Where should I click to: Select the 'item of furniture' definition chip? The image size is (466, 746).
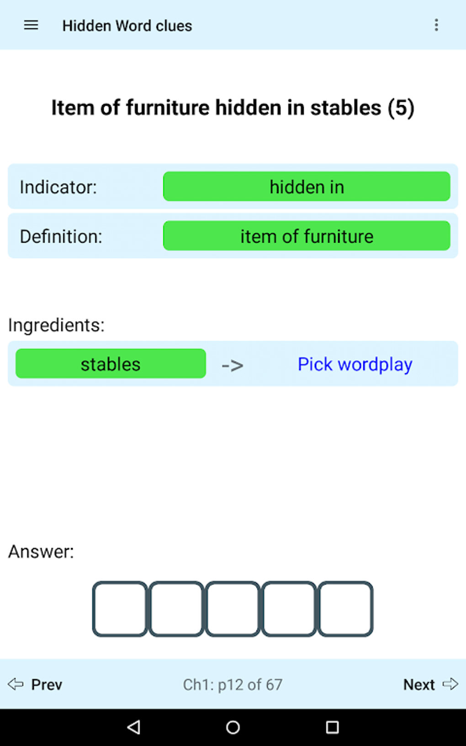[x=307, y=236]
